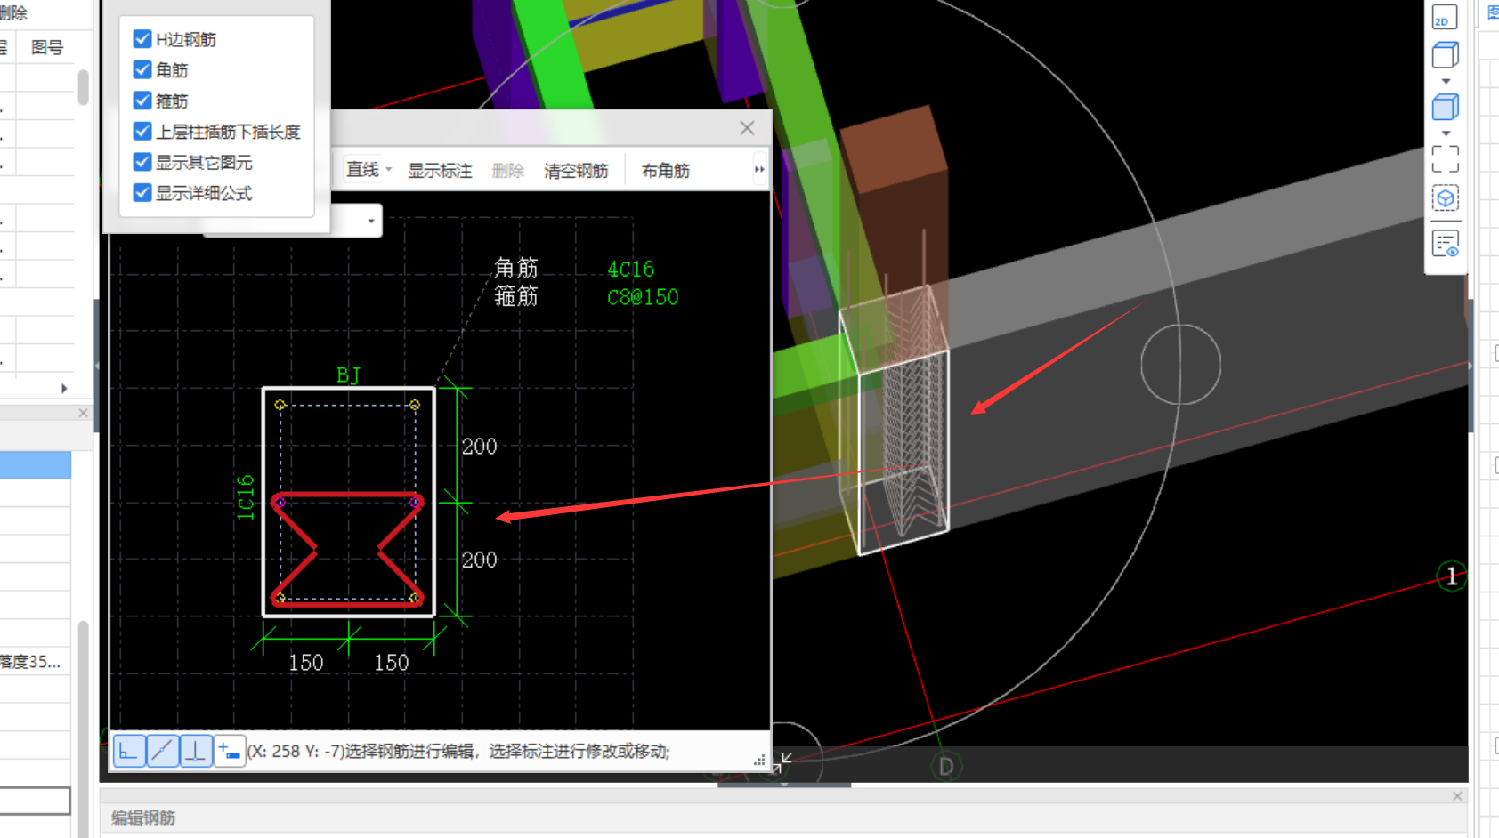Open the dropdown under solid cube icon
1499x838 pixels.
click(x=1446, y=133)
